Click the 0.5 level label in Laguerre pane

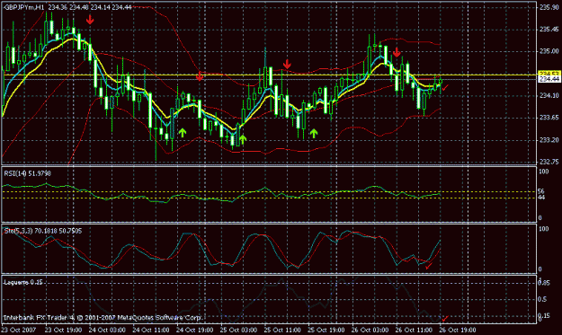pyautogui.click(x=543, y=300)
